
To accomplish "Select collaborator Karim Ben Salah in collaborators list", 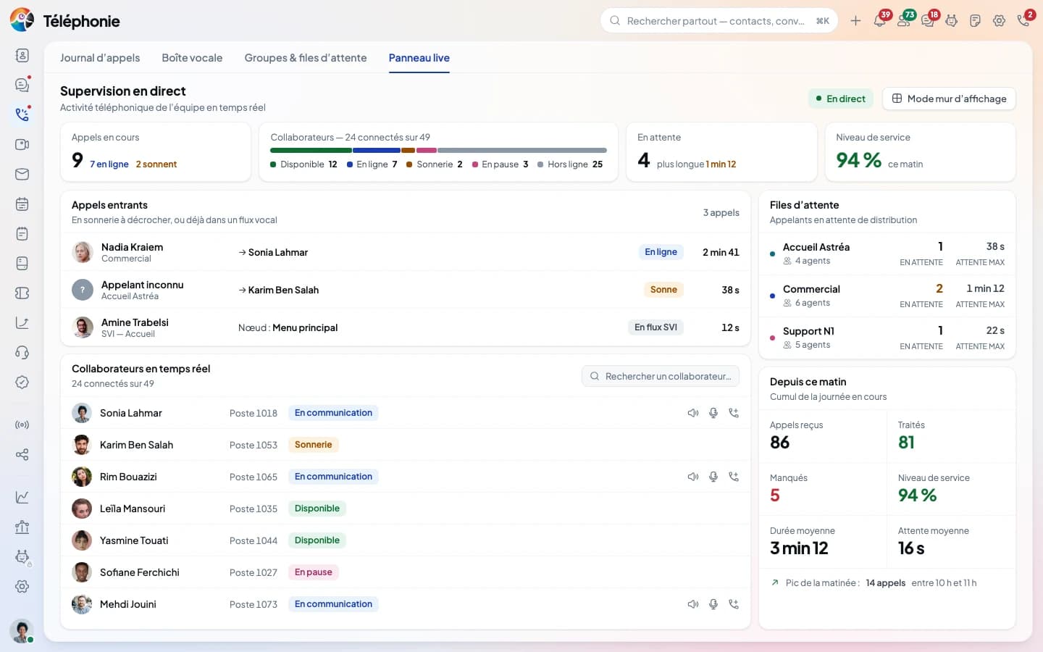I will click(x=406, y=445).
